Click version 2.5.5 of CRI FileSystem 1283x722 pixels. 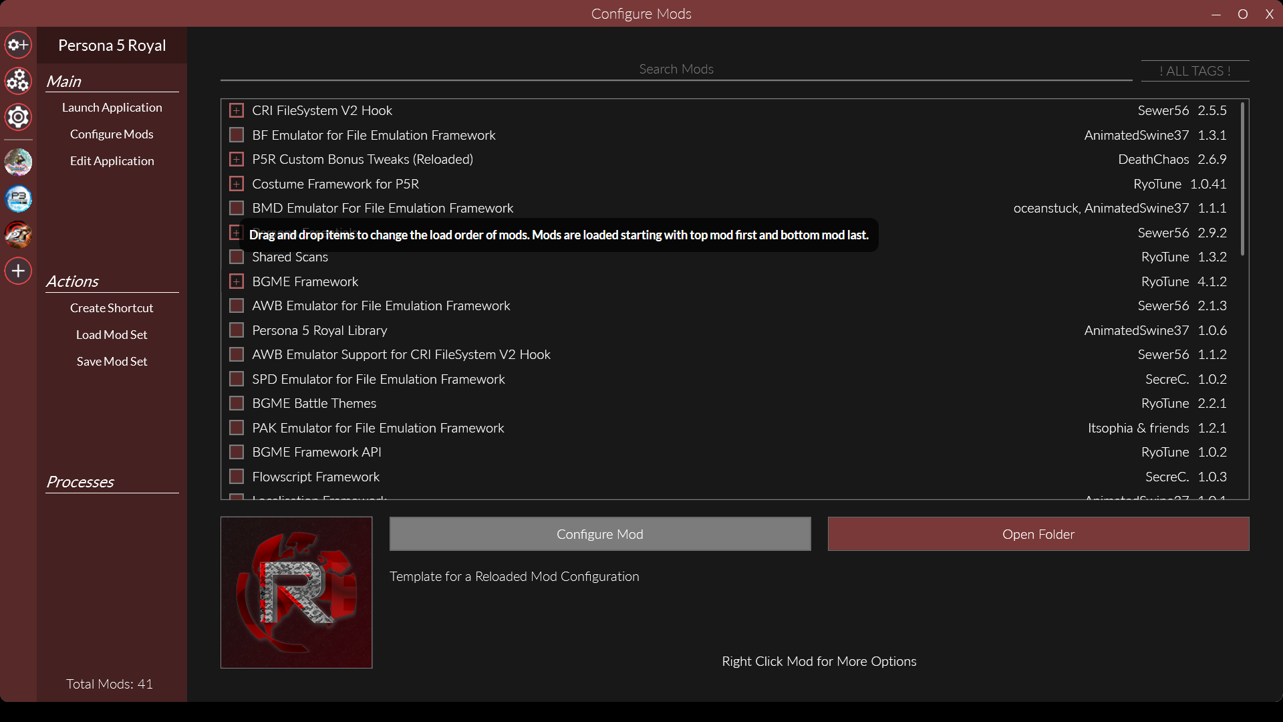click(x=1212, y=110)
